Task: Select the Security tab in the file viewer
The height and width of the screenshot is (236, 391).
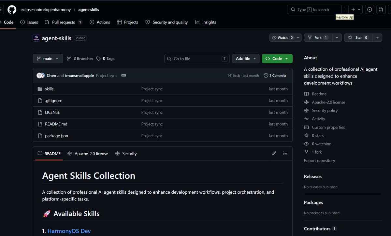Action: pyautogui.click(x=126, y=154)
